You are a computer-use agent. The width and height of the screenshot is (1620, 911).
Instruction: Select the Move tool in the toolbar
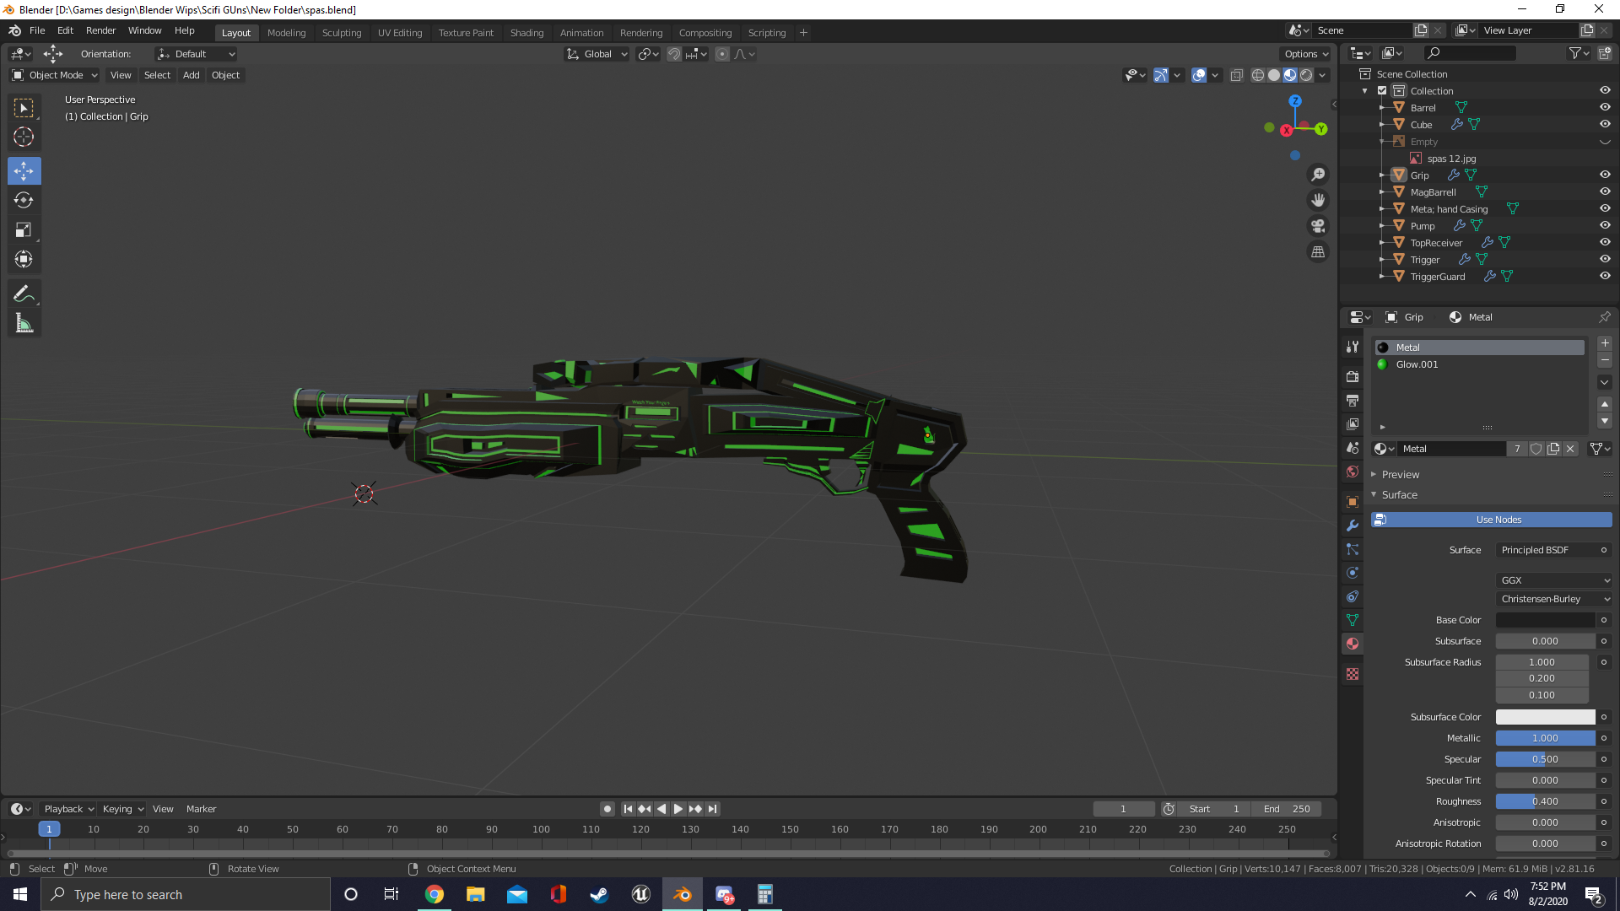click(x=24, y=170)
